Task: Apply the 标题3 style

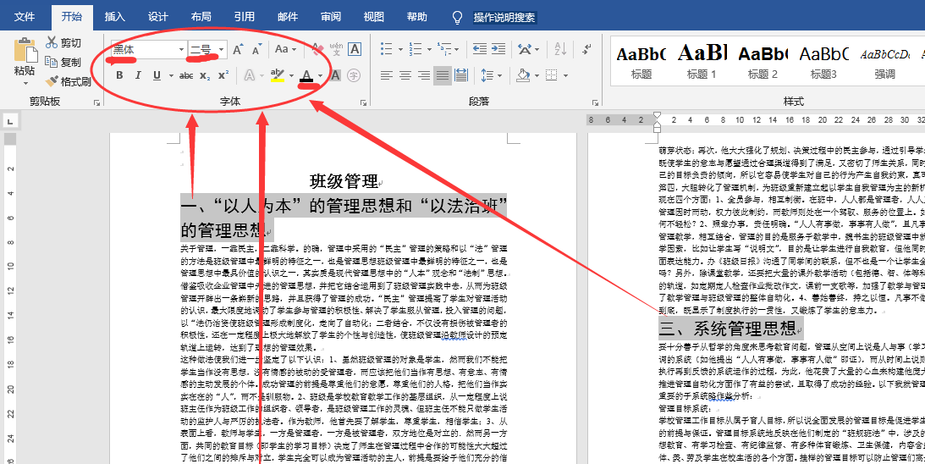Action: click(824, 62)
